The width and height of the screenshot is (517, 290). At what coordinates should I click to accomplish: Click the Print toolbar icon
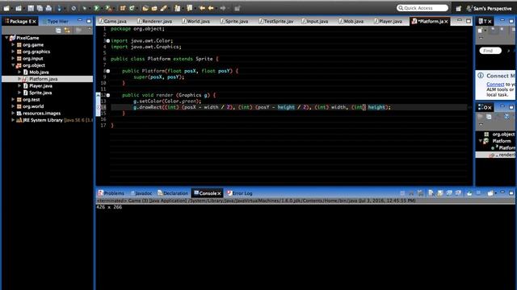[48, 9]
